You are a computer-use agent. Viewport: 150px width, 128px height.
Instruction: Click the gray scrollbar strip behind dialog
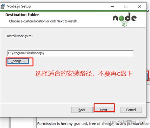[10, 123]
